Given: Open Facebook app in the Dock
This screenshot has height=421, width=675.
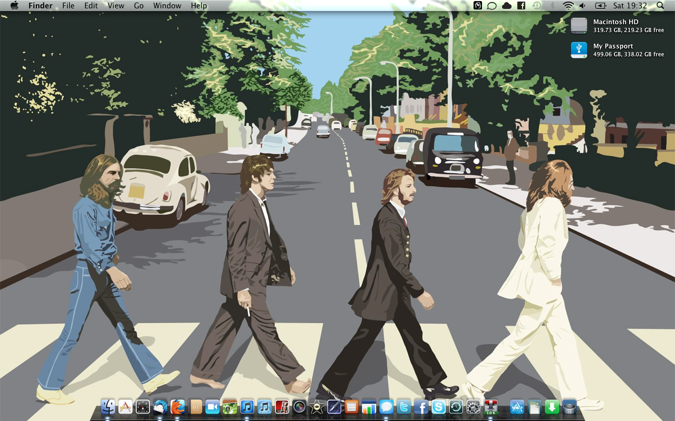Looking at the screenshot, I should tap(421, 406).
